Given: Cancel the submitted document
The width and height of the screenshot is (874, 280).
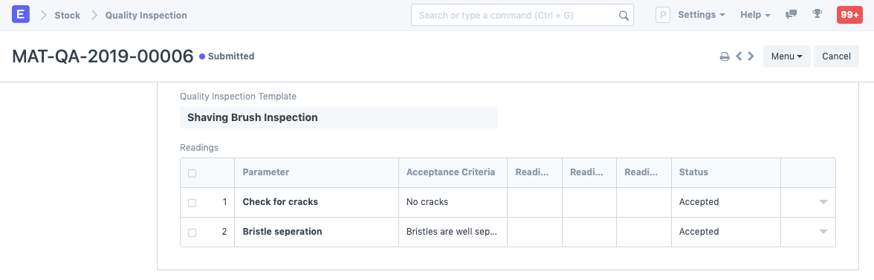Looking at the screenshot, I should [x=836, y=56].
